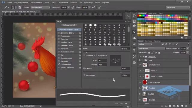192x108 pixels.
Task: Delete layer trash icon
Action: [x=186, y=106]
